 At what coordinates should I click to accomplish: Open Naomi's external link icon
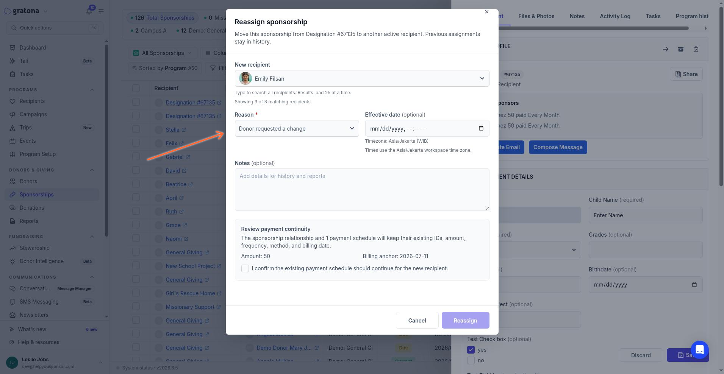tap(186, 239)
